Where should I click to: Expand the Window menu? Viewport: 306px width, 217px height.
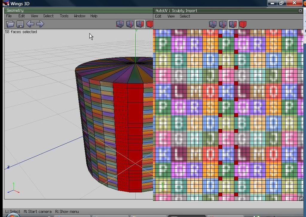[79, 16]
